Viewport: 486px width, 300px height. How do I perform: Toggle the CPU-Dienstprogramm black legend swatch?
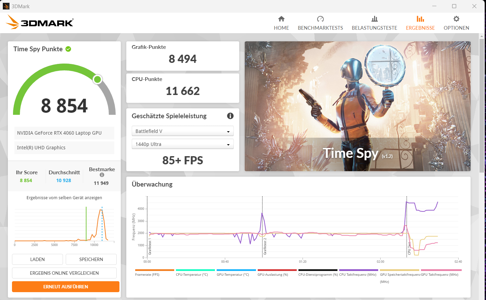point(318,270)
